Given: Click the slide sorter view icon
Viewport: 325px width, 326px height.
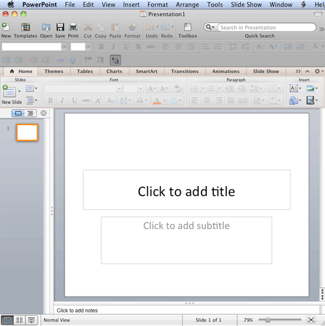Looking at the screenshot, I should [x=19, y=320].
